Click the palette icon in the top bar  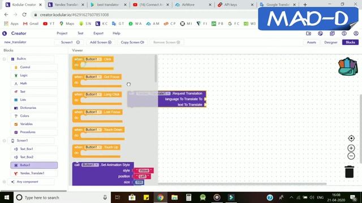coord(320,33)
